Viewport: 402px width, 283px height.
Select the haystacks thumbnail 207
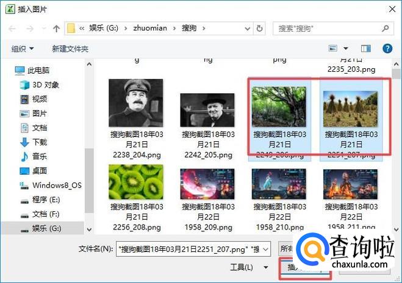coord(351,109)
